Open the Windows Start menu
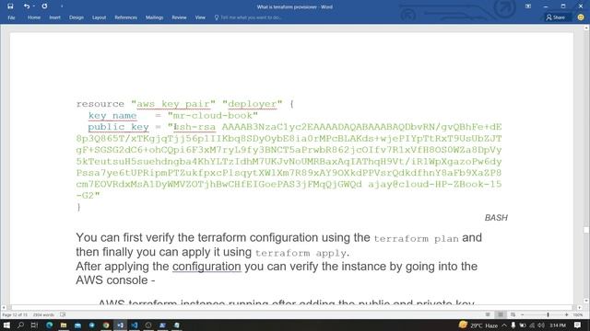The width and height of the screenshot is (590, 331). coord(6,325)
